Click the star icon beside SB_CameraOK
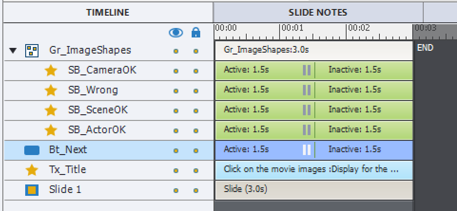The image size is (457, 211). pyautogui.click(x=50, y=70)
